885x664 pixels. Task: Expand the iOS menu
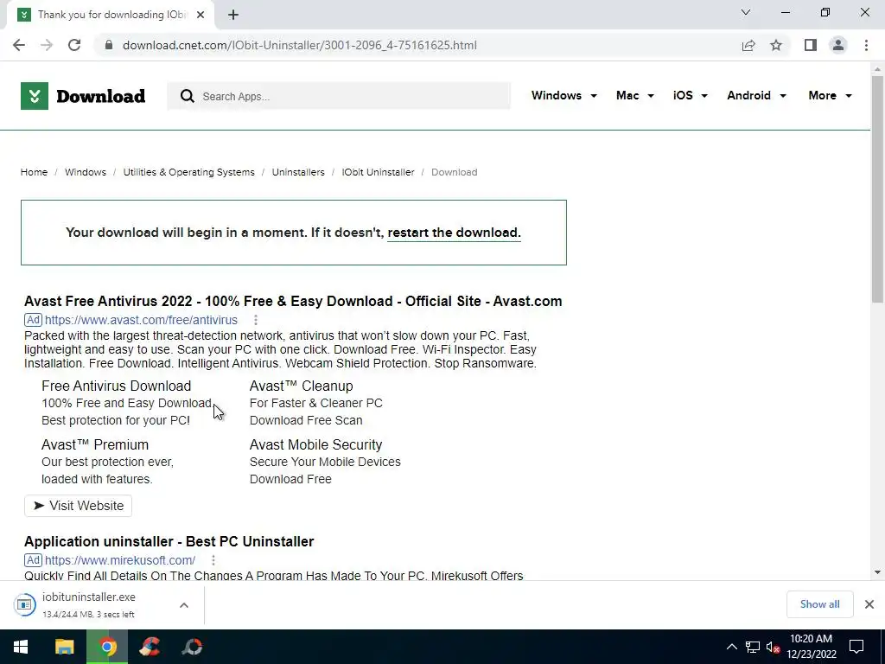[691, 95]
